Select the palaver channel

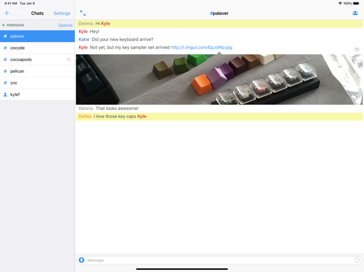[37, 36]
